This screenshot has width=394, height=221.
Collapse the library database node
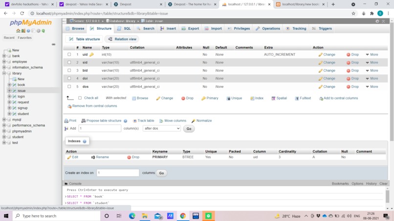pos(4,73)
